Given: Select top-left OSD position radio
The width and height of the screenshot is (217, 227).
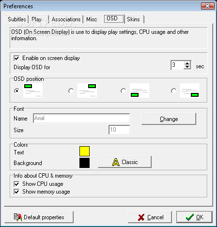Looking at the screenshot, I should pyautogui.click(x=17, y=91).
